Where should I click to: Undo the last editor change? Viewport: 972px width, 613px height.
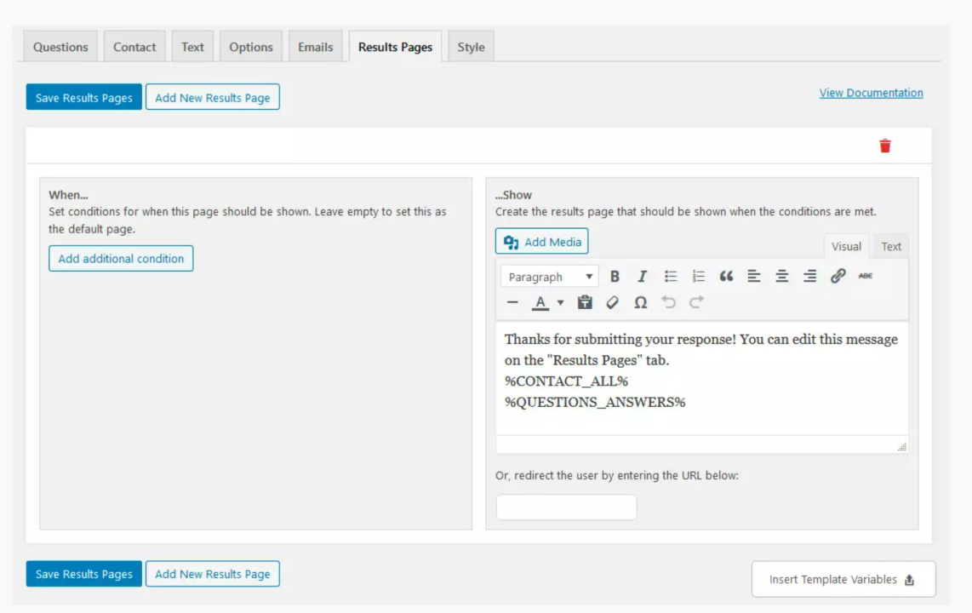click(668, 301)
